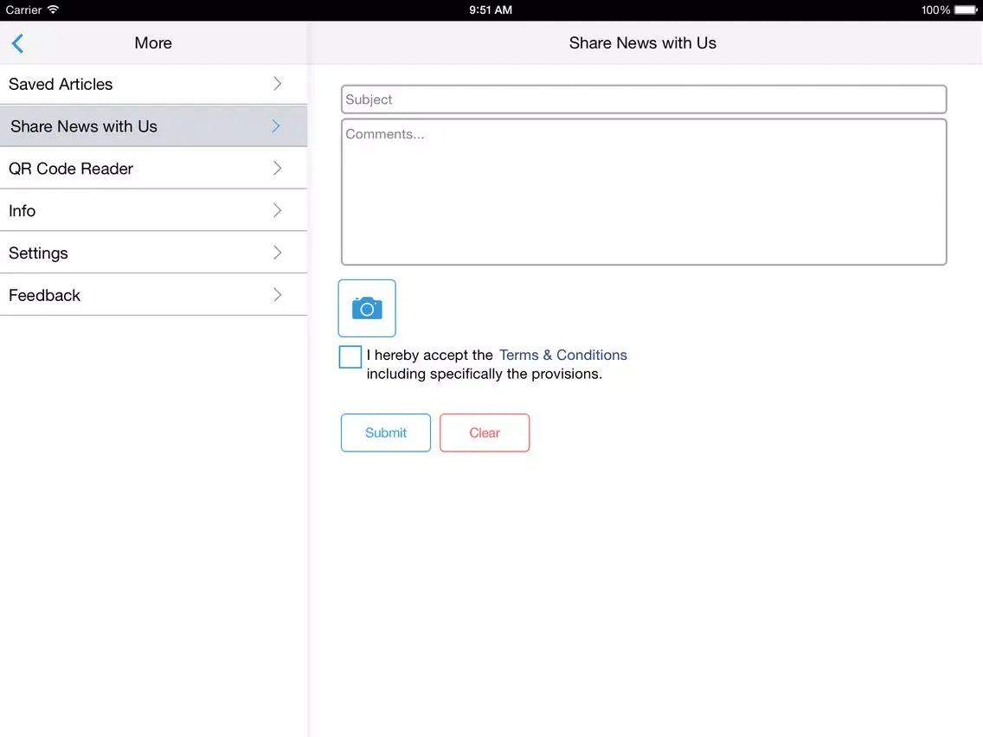Tap the Carrier label in status bar
Image resolution: width=983 pixels, height=737 pixels.
click(x=24, y=10)
